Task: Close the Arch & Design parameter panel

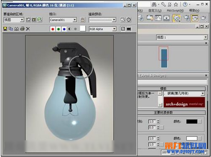Action: tap(206, 76)
